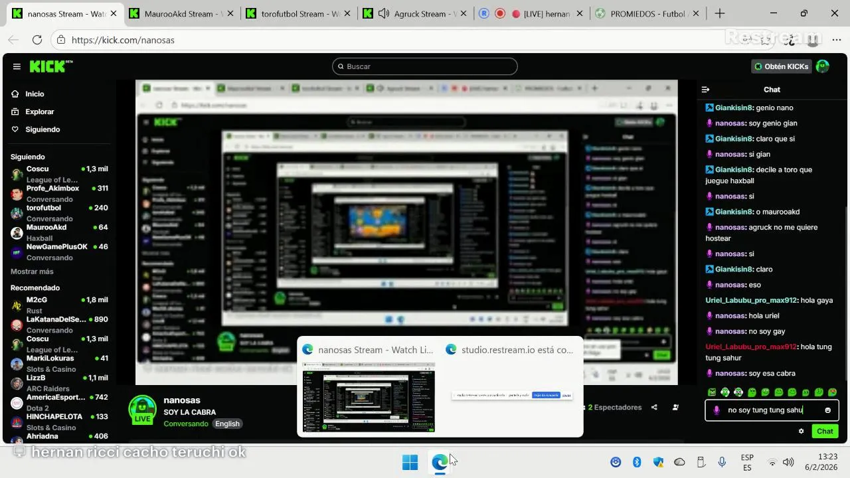The image size is (850, 478).
Task: Open LizzB recommended channel
Action: 58,382
